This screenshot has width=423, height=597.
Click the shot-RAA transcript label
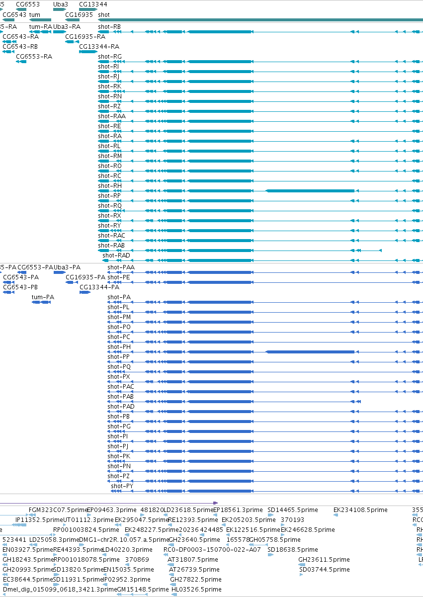click(x=112, y=116)
